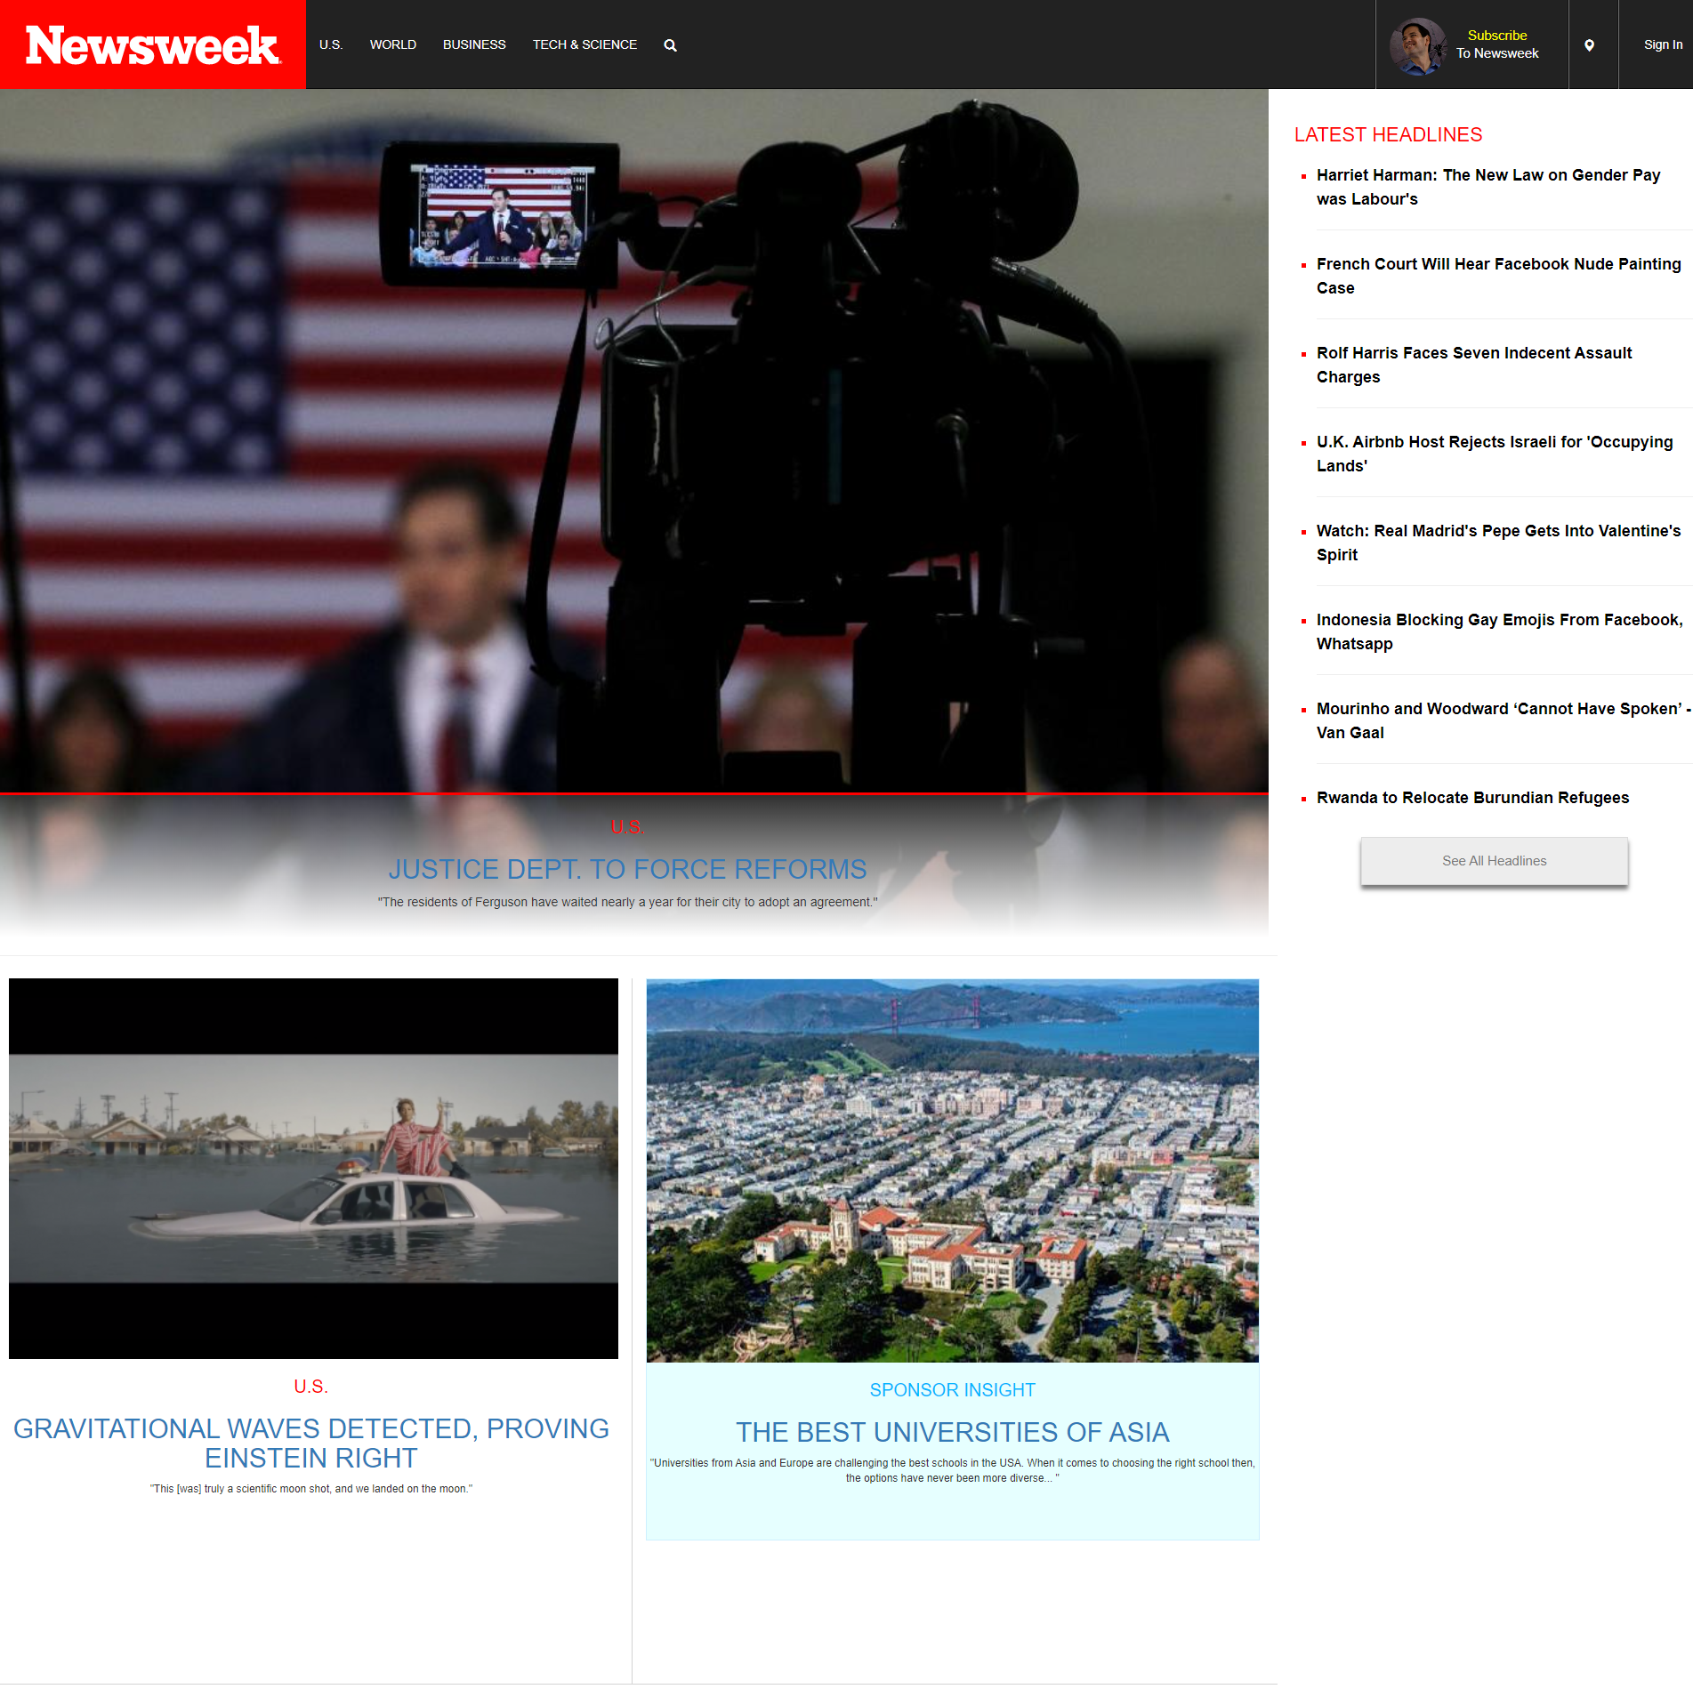
Task: Click the Newsweek logo
Action: [x=152, y=44]
